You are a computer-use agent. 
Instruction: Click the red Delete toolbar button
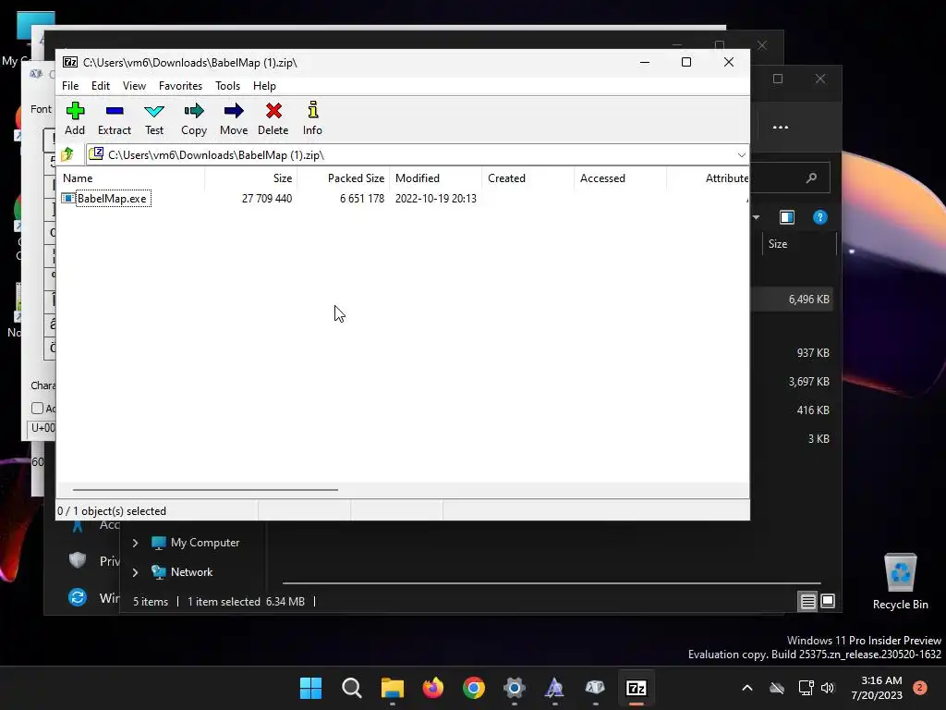273,118
